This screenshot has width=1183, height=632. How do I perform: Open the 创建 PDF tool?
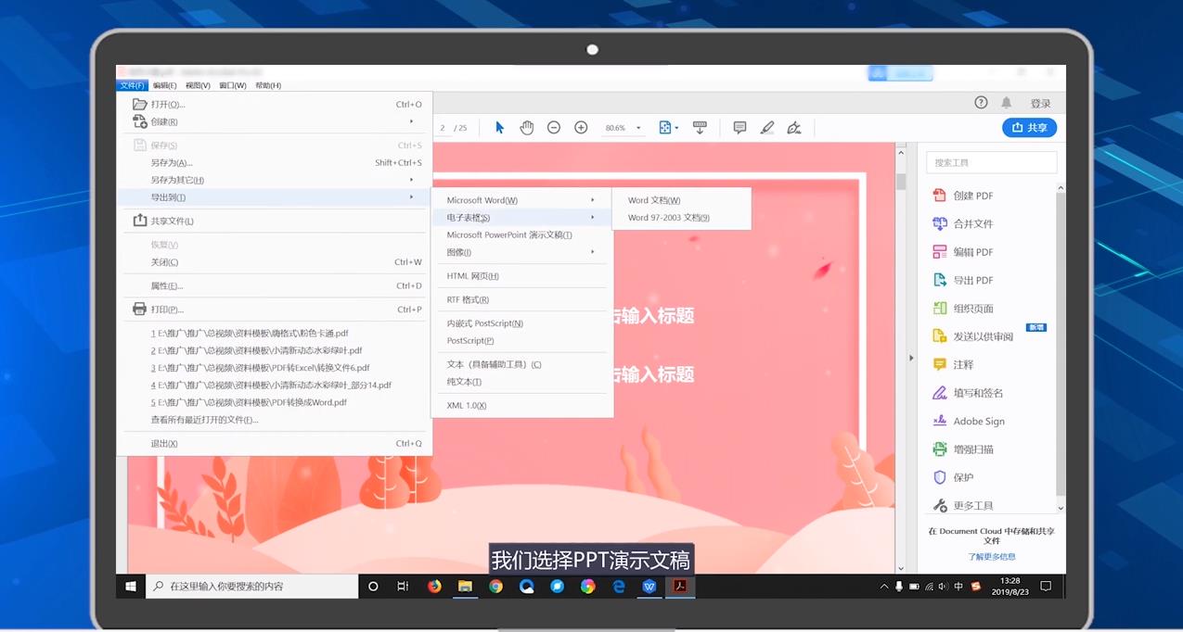pyautogui.click(x=962, y=196)
